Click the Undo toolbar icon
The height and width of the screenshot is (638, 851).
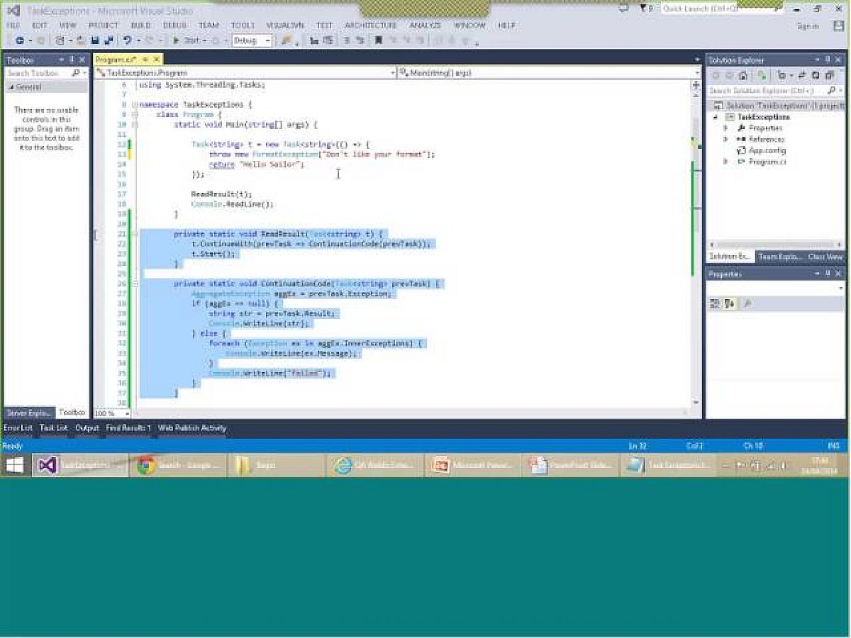127,41
